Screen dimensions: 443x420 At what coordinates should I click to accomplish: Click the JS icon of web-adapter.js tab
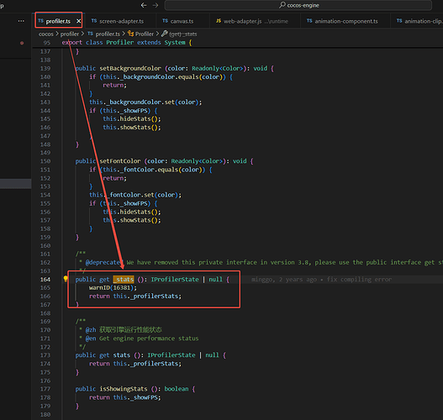pyautogui.click(x=218, y=21)
